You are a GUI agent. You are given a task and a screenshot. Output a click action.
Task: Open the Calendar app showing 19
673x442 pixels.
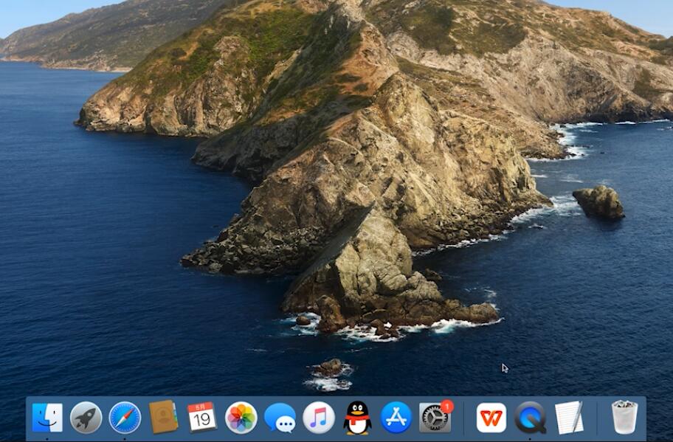click(x=202, y=417)
